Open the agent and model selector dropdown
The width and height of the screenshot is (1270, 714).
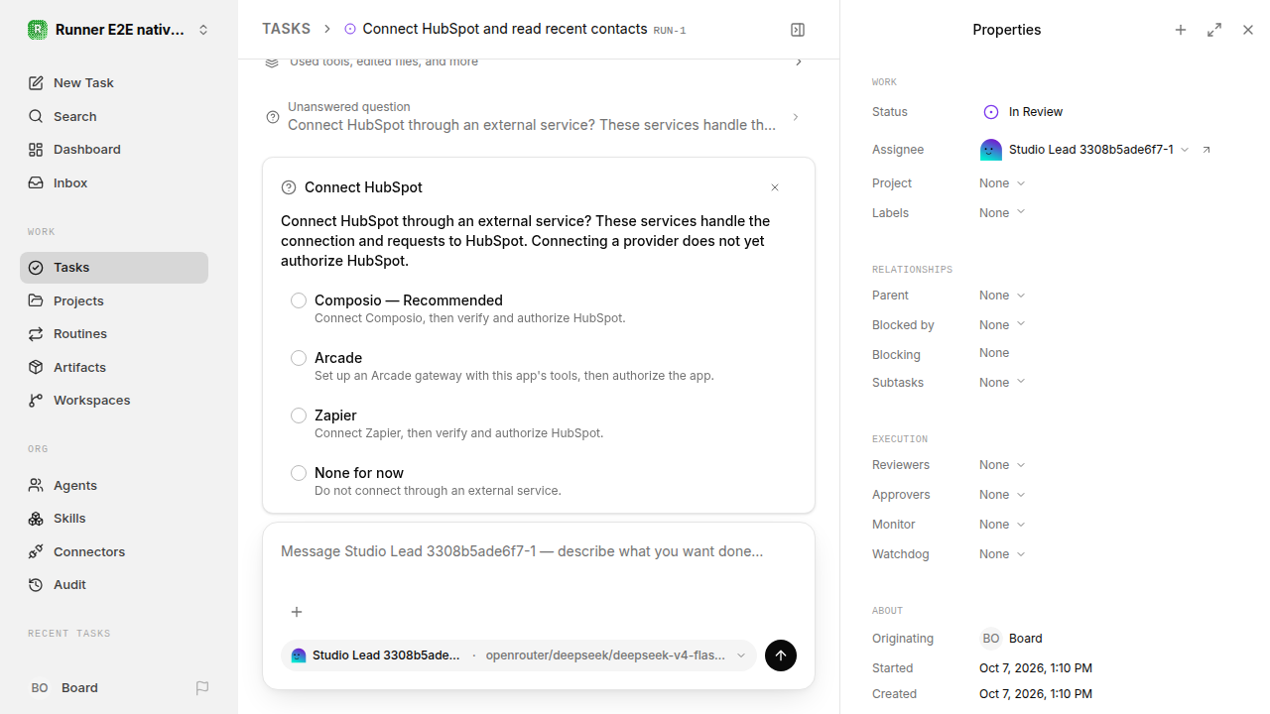519,655
